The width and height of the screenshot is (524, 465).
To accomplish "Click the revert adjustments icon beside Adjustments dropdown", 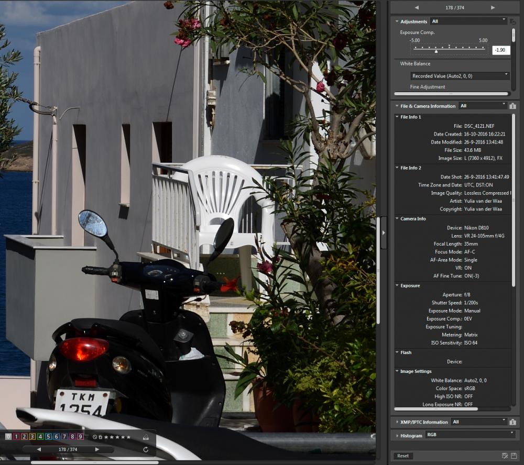I will click(512, 21).
